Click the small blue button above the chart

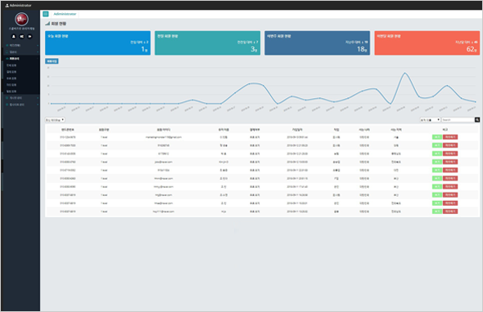tap(52, 61)
